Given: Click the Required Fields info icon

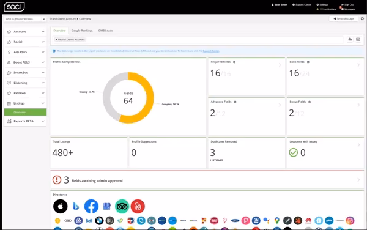Looking at the screenshot, I should pyautogui.click(x=234, y=62).
